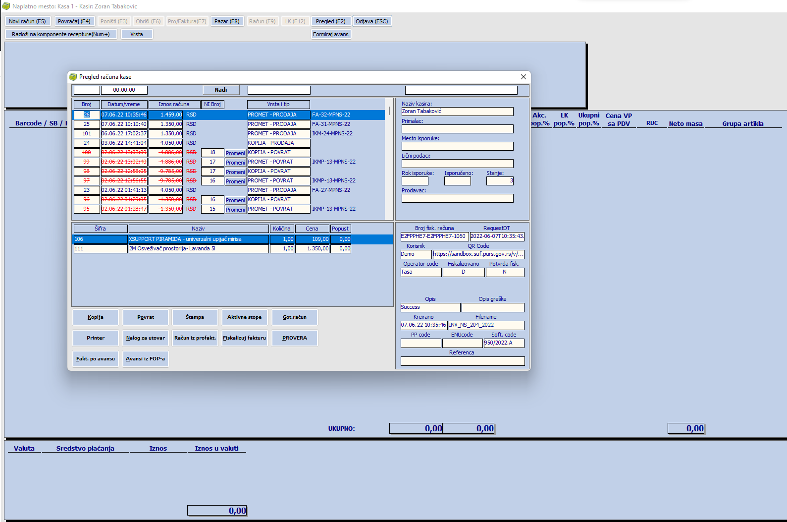Click the Kopija button
Screen dimensions: 787x522
click(96, 317)
